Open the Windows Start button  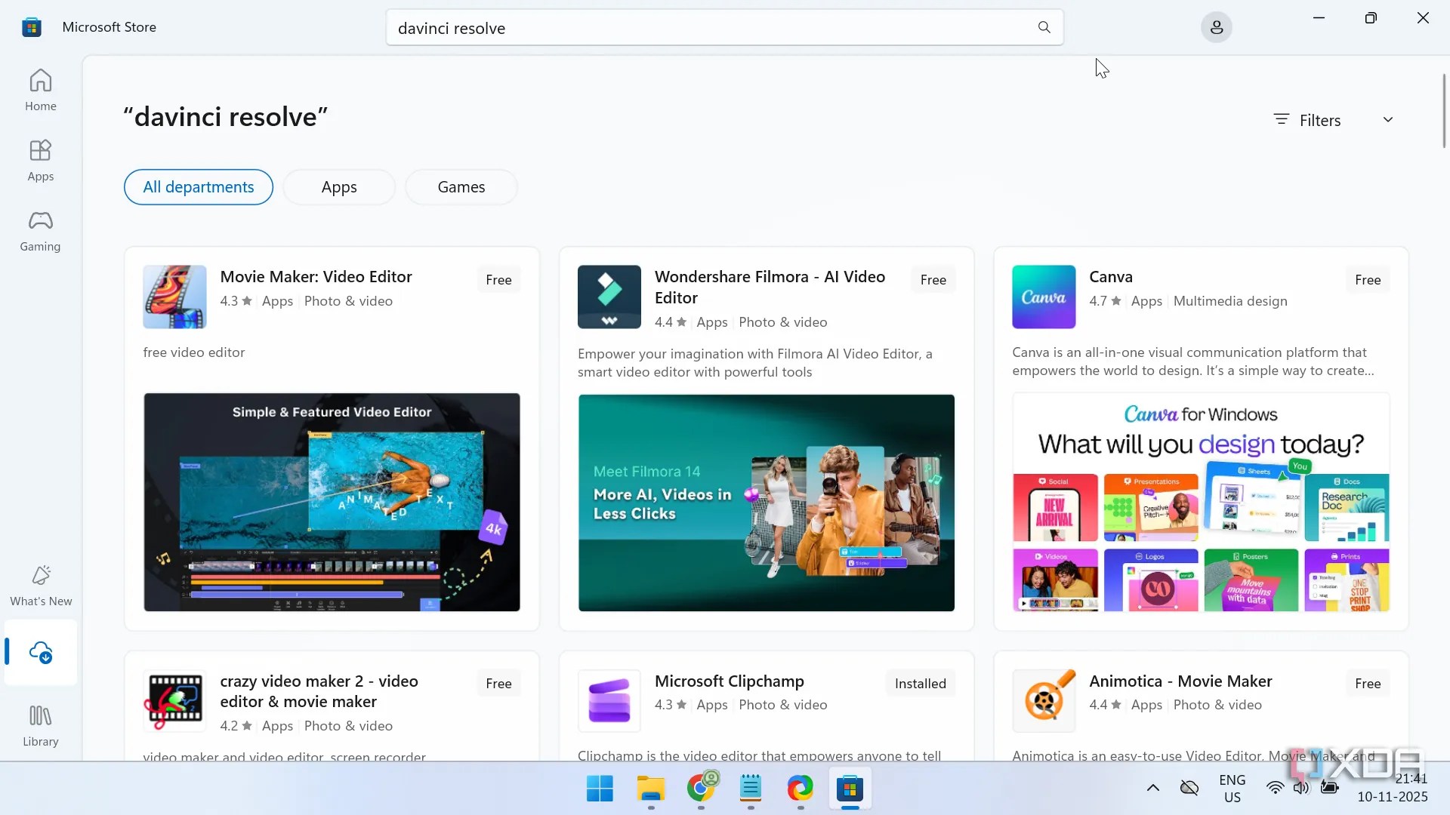(600, 789)
